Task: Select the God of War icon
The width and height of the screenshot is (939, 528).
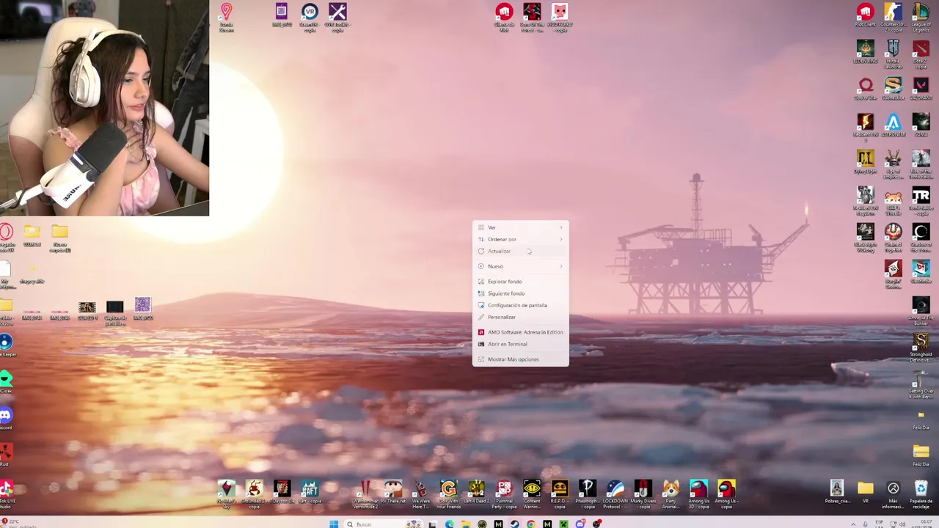Action: [x=866, y=89]
